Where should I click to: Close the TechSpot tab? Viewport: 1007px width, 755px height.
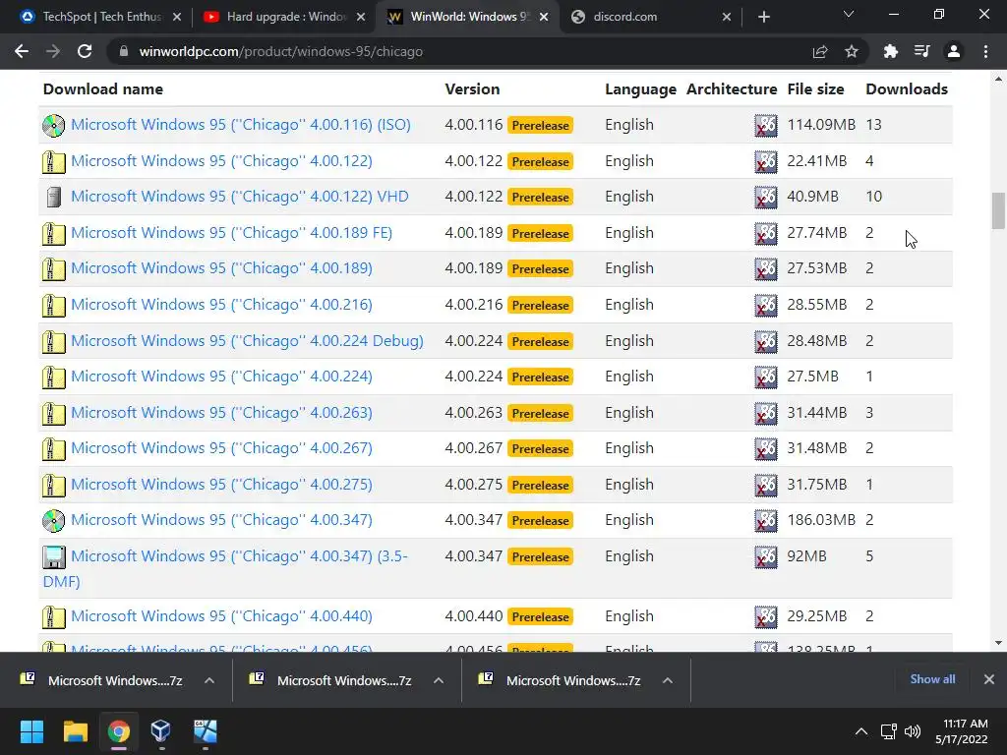[x=177, y=17]
